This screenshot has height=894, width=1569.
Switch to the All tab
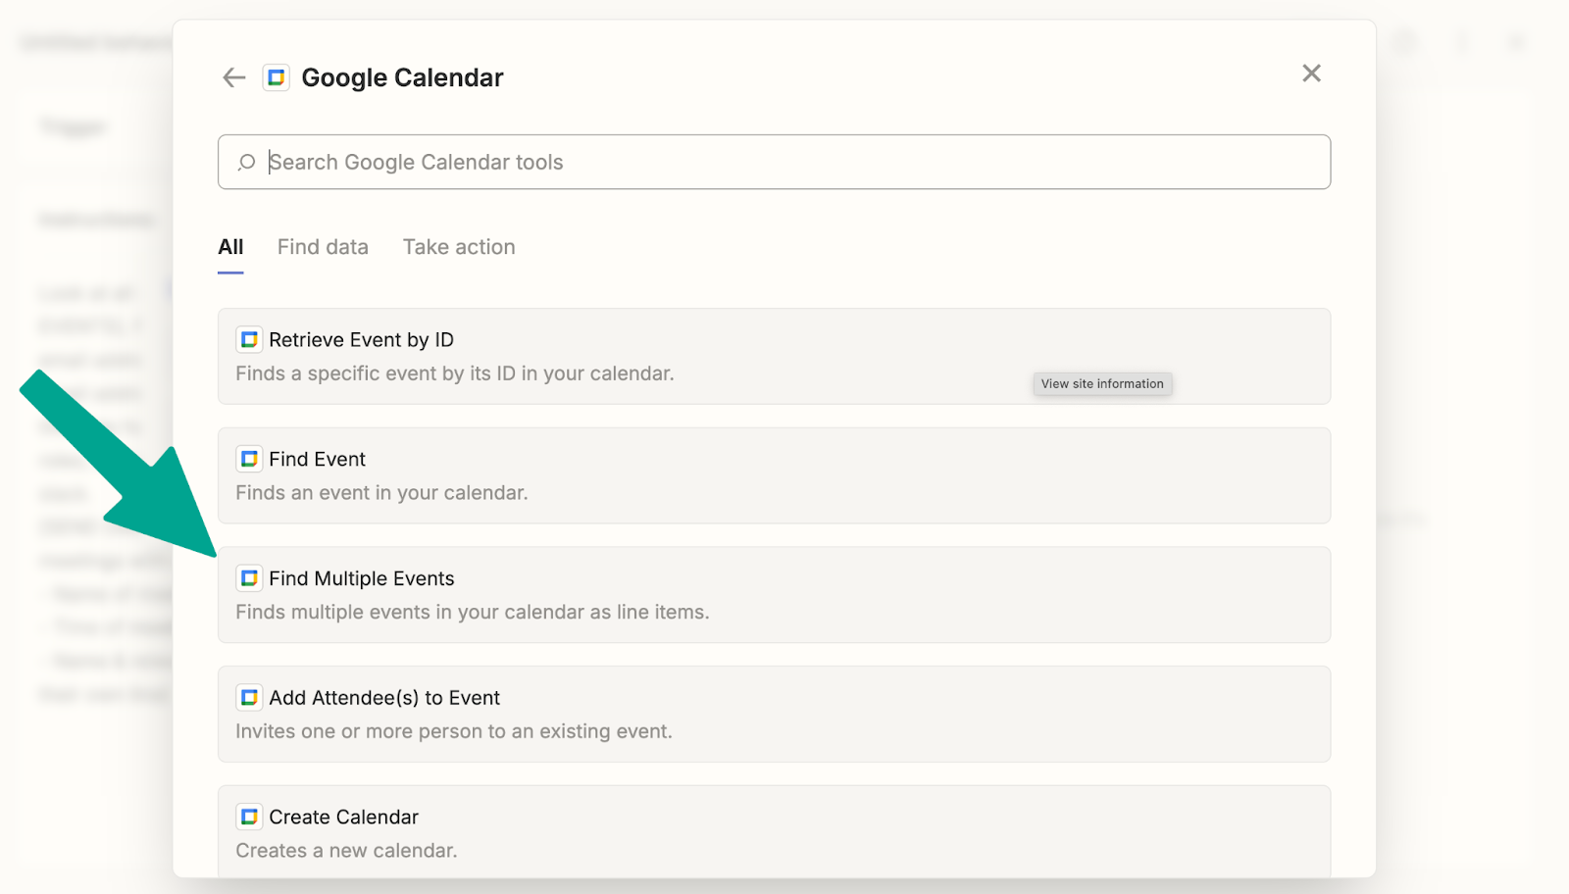pos(230,247)
